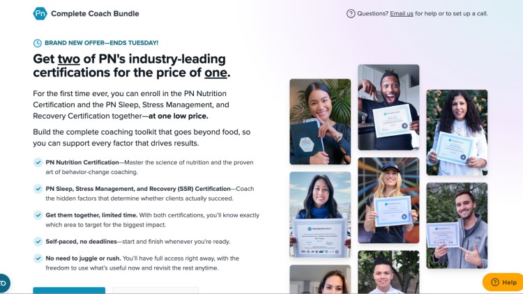Click the round teal widget at the left edge

(x=4, y=284)
